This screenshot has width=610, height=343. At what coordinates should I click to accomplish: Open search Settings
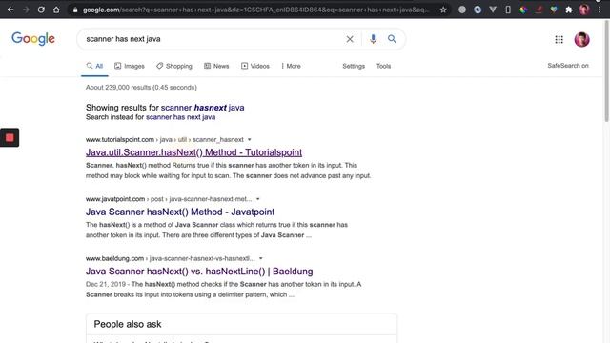coord(354,66)
